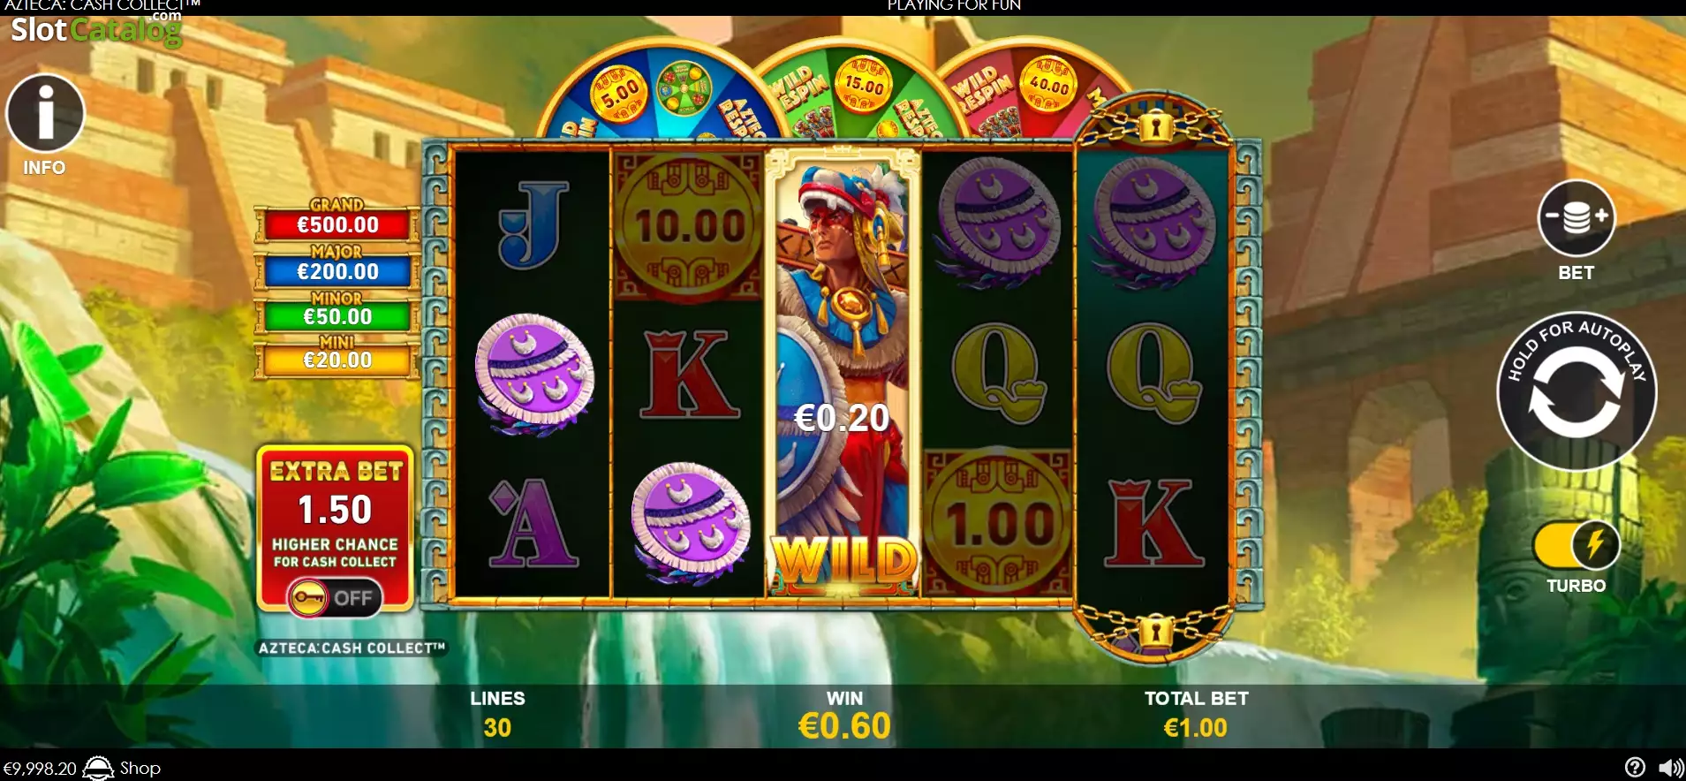Open the INFO paytable icon
The width and height of the screenshot is (1686, 781).
pyautogui.click(x=45, y=113)
